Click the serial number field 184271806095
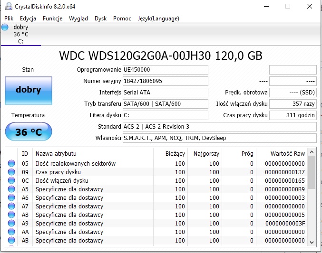Viewport: 322px width, 253px height. coord(166,81)
